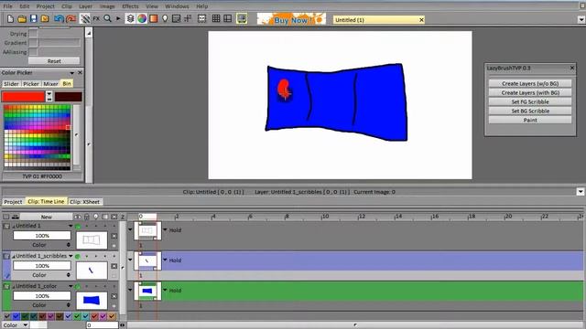Select the drawing tools brush icon
Image resolution: width=586 pixels, height=329 pixels.
pyautogui.click(x=85, y=18)
